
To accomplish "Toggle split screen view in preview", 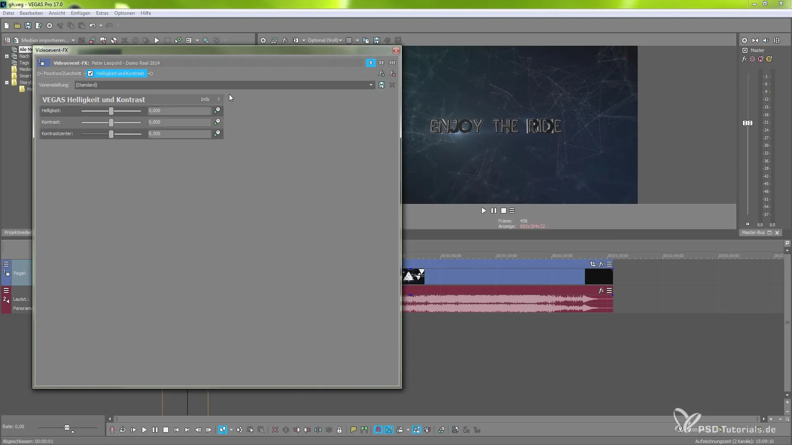I will pyautogui.click(x=295, y=40).
